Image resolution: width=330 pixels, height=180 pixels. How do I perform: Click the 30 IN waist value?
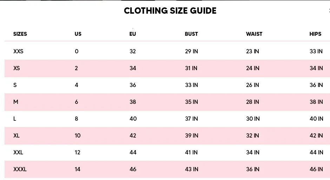coord(253,119)
